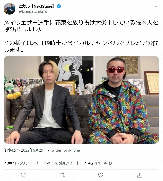Open the profile avatar picture

(x=10, y=9)
